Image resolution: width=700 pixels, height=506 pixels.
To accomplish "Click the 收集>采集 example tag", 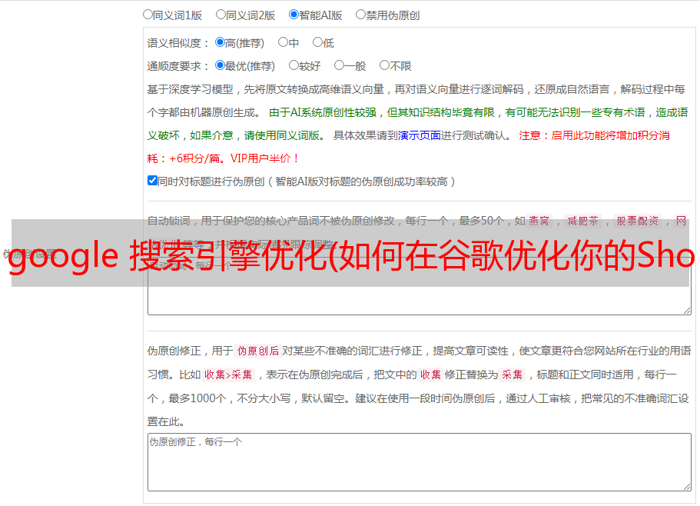I will 228,375.
